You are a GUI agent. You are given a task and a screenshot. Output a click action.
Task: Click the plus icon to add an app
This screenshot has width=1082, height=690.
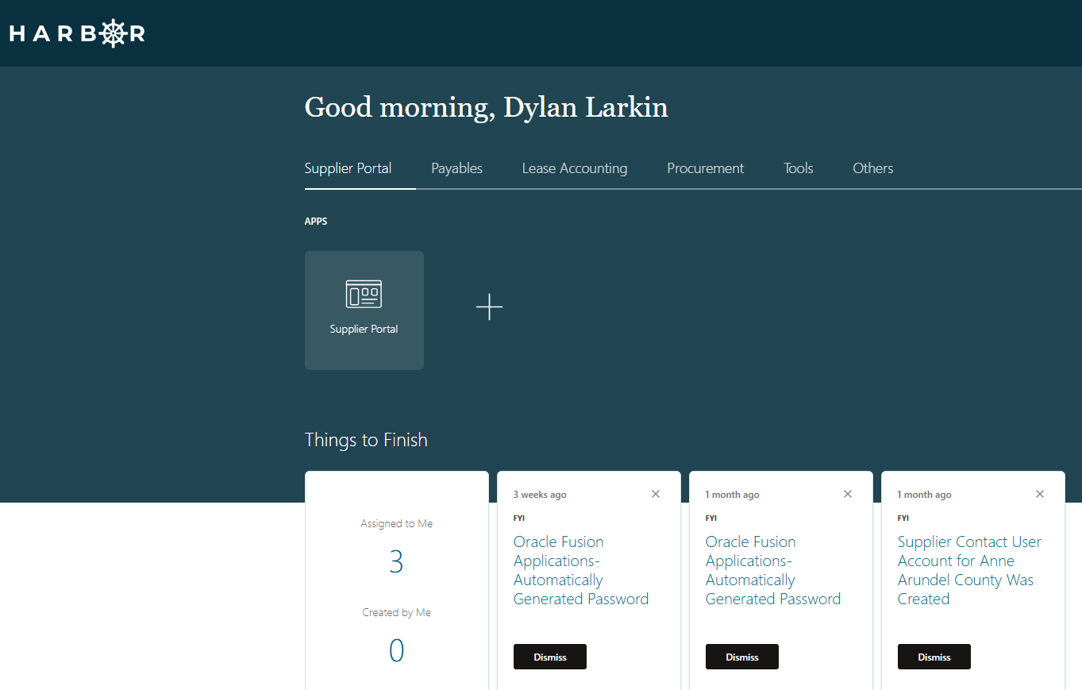point(489,307)
